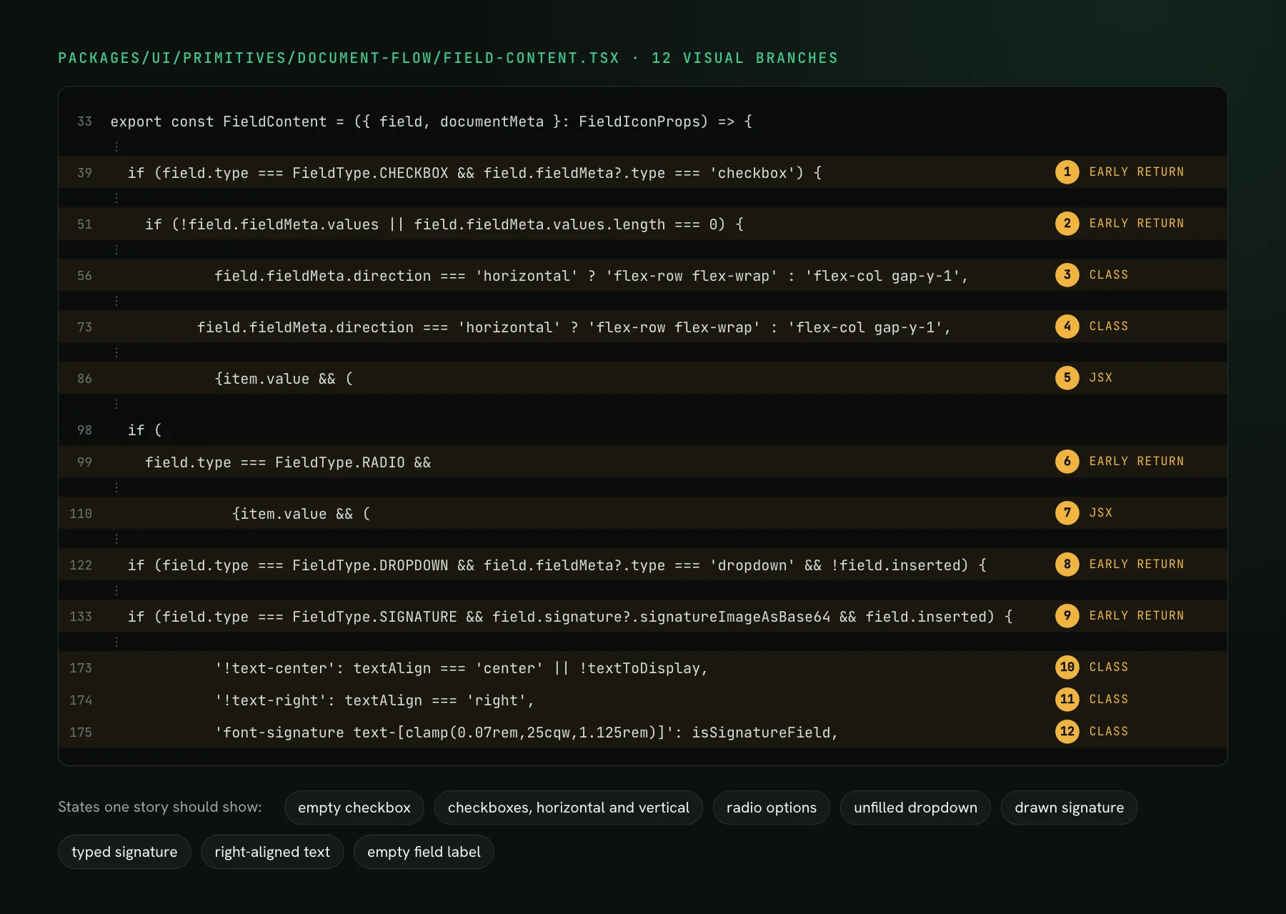Image resolution: width=1286 pixels, height=914 pixels.
Task: Click the numbered badge 2 on line 51
Action: [1067, 223]
